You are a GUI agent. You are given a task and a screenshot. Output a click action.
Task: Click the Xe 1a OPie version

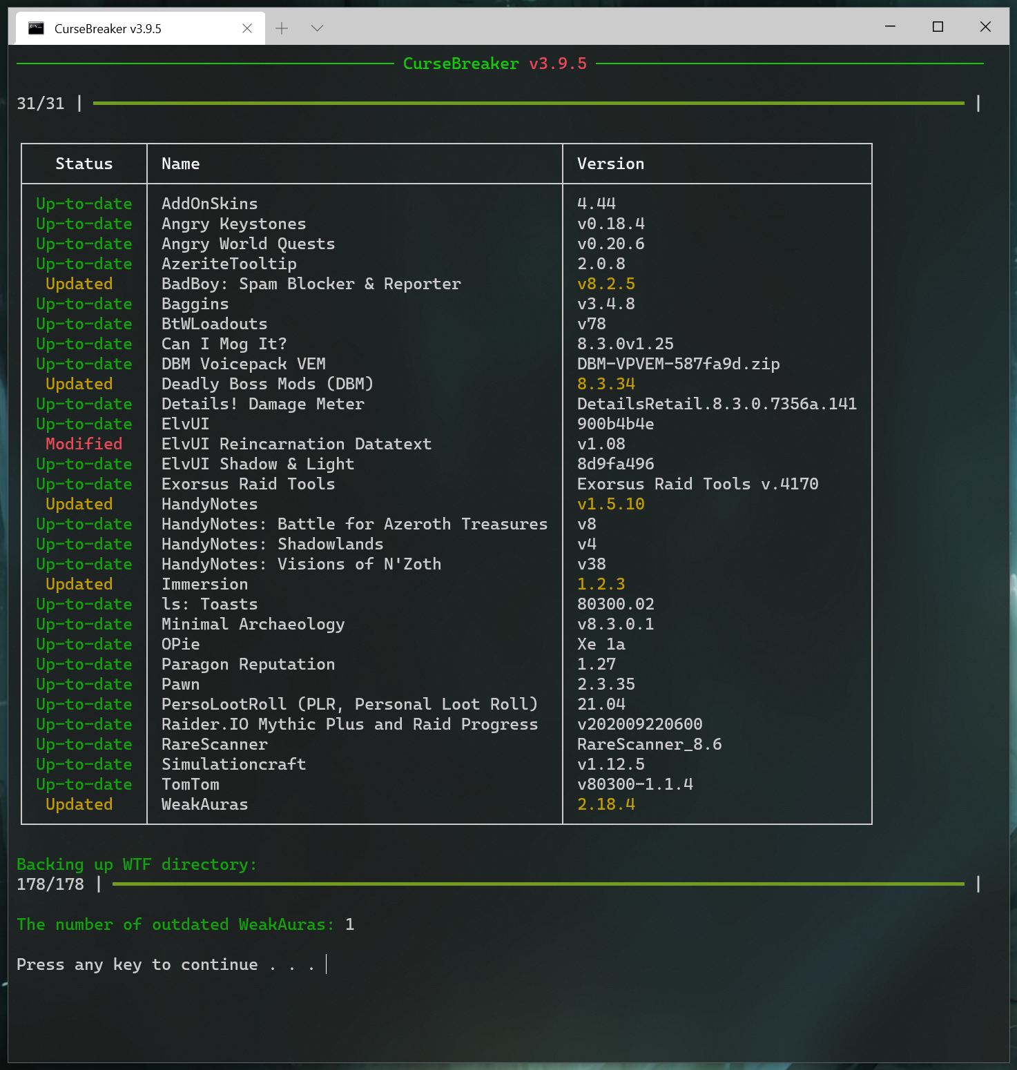(x=601, y=644)
